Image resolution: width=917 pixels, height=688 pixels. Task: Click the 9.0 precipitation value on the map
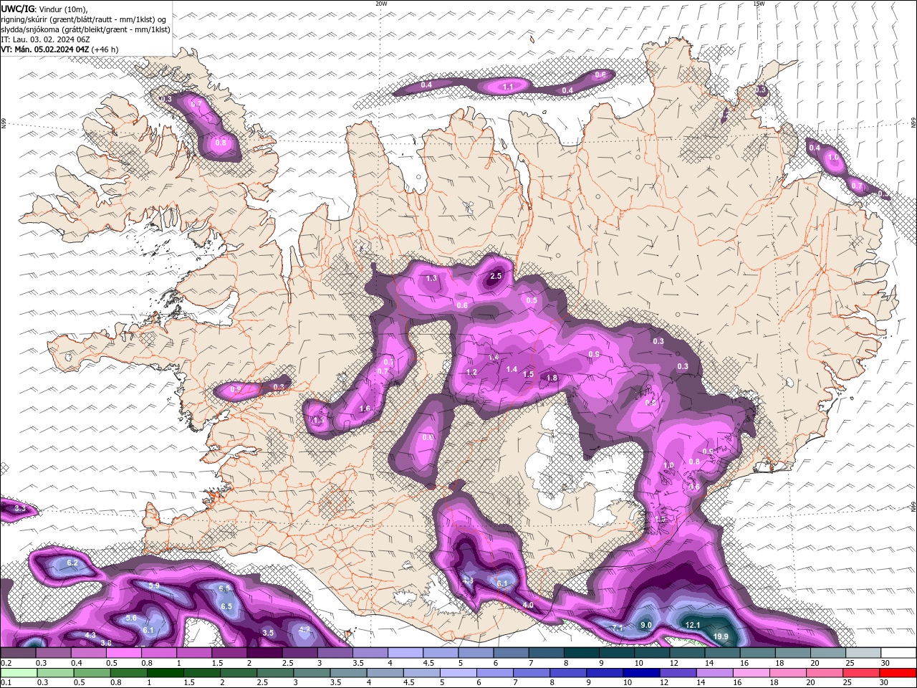click(645, 625)
